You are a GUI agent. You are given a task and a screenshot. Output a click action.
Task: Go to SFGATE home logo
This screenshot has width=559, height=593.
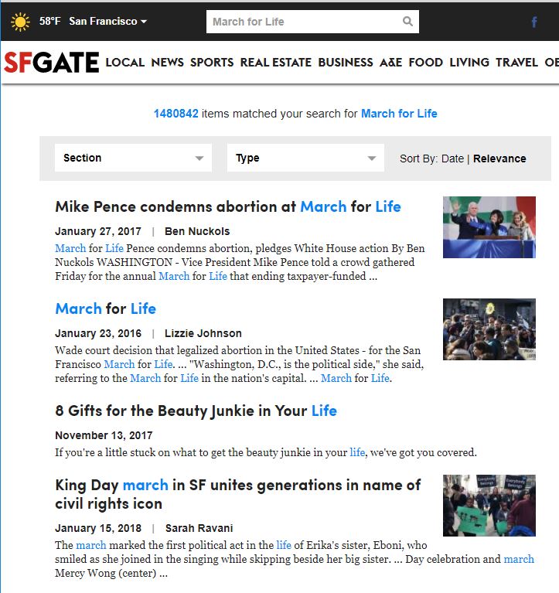tap(52, 63)
